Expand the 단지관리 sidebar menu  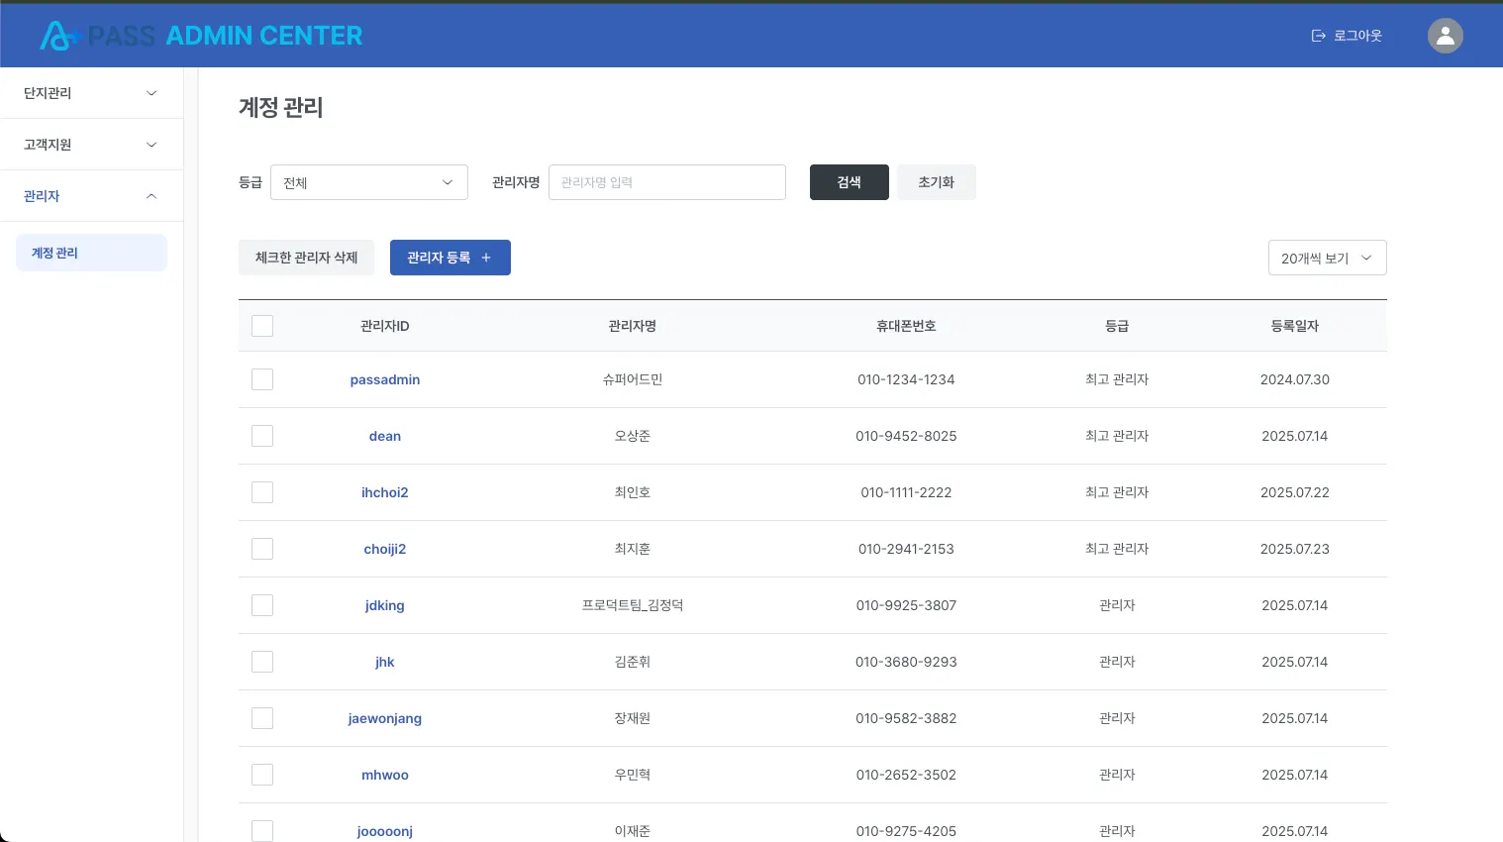[x=91, y=93]
